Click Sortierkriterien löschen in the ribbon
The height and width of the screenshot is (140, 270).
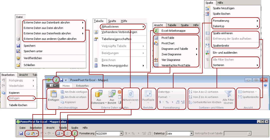(x=205, y=102)
